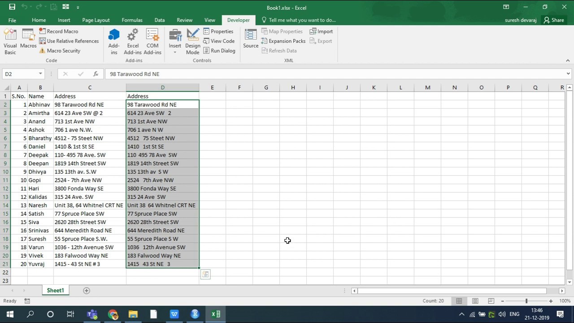The width and height of the screenshot is (574, 323).
Task: Toggle Design Mode on
Action: point(193,42)
